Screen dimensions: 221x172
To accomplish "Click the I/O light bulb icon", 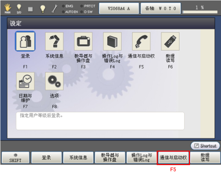I will tap(19, 9).
